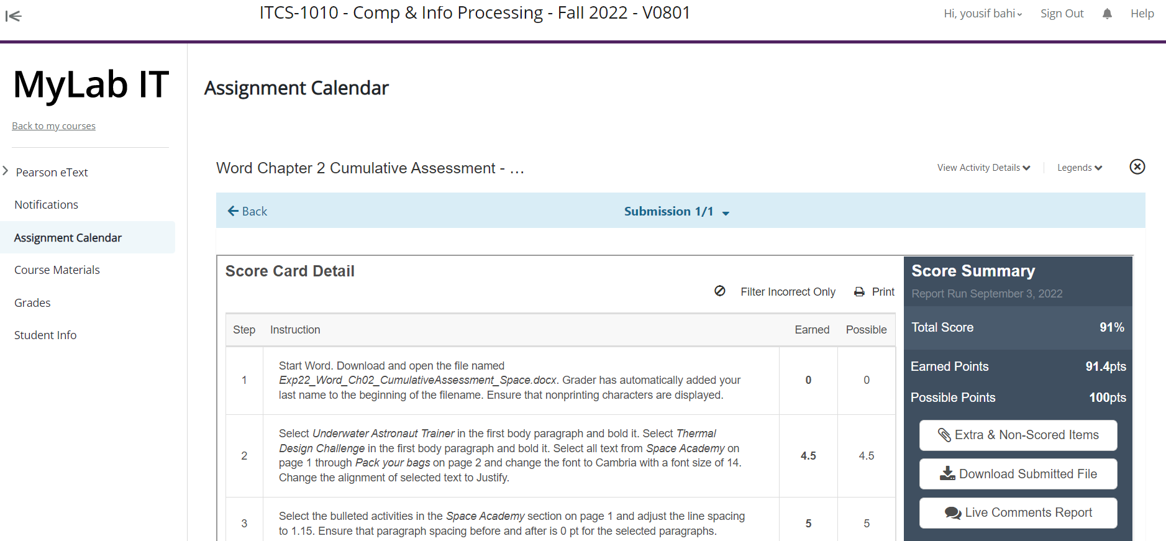Collapse the sidebar with the arrow icon
Screen dimensions: 1166x541
point(13,16)
